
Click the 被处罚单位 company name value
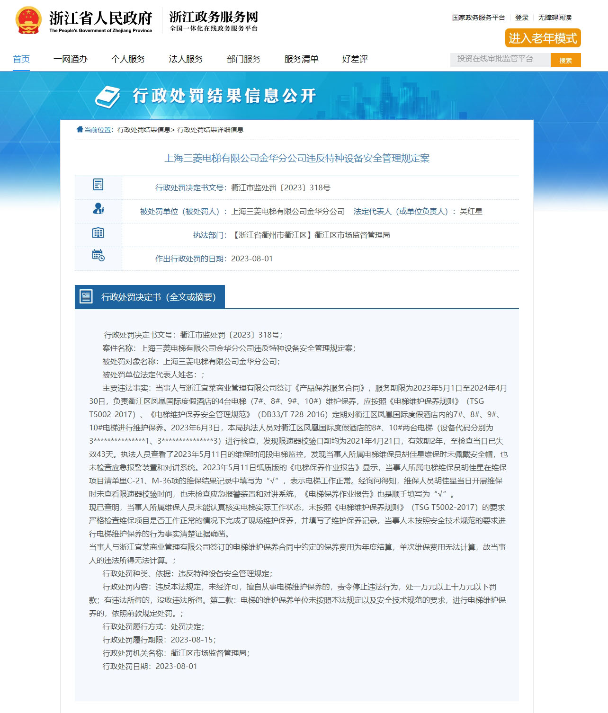(288, 211)
